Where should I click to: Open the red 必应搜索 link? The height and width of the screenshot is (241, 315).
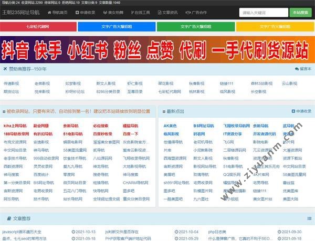pyautogui.click(x=101, y=126)
